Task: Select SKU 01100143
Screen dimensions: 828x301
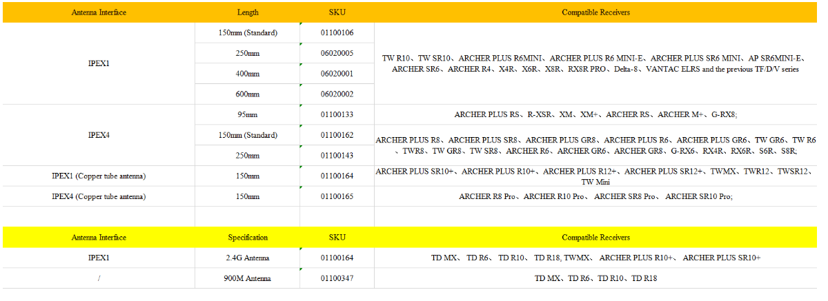Action: tap(337, 156)
